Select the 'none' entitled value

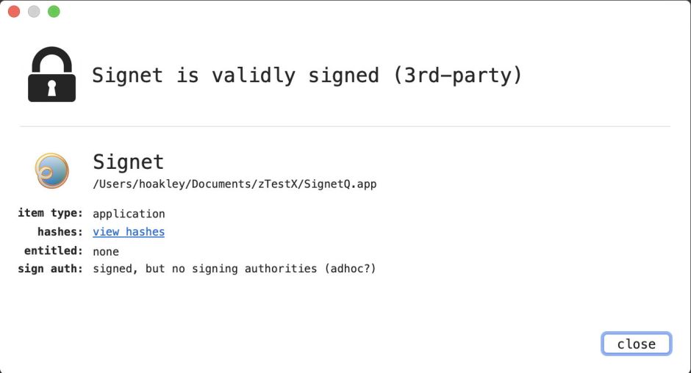pyautogui.click(x=106, y=251)
